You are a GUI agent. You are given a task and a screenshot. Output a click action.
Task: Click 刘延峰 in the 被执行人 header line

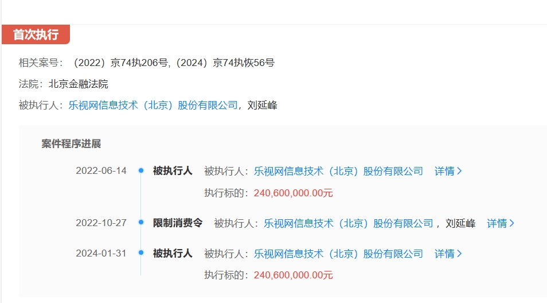[x=263, y=105]
